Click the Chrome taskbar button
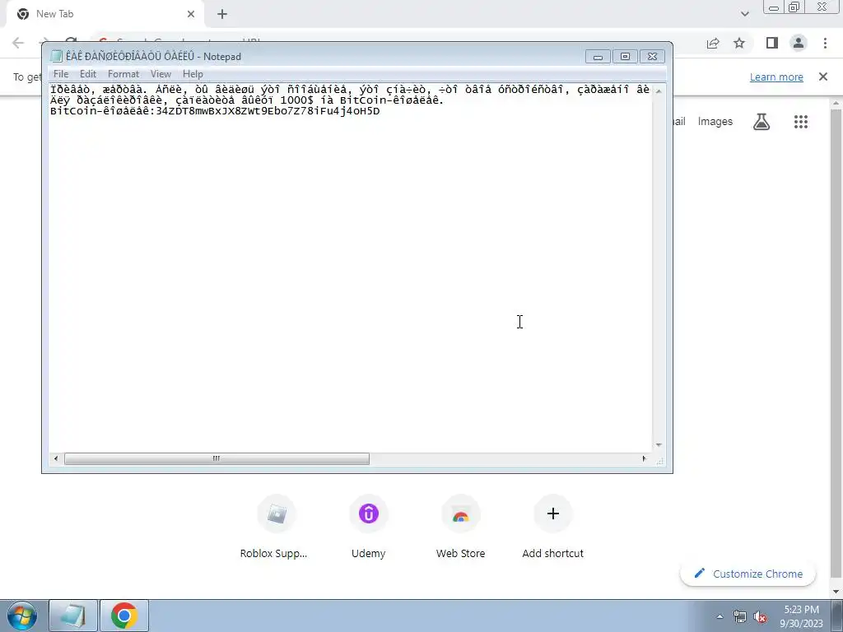The width and height of the screenshot is (843, 632). 124,616
